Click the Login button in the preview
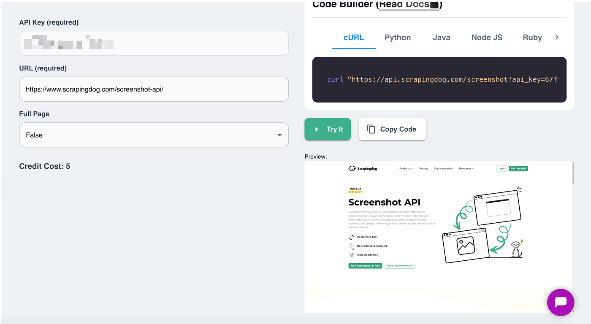The height and width of the screenshot is (324, 591). (x=502, y=168)
